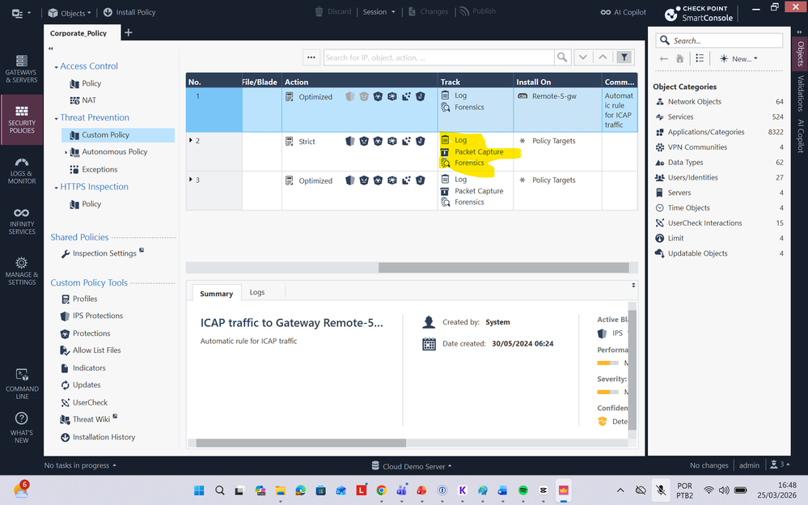Open IPS Protections tool
The image size is (808, 505).
[x=91, y=316]
